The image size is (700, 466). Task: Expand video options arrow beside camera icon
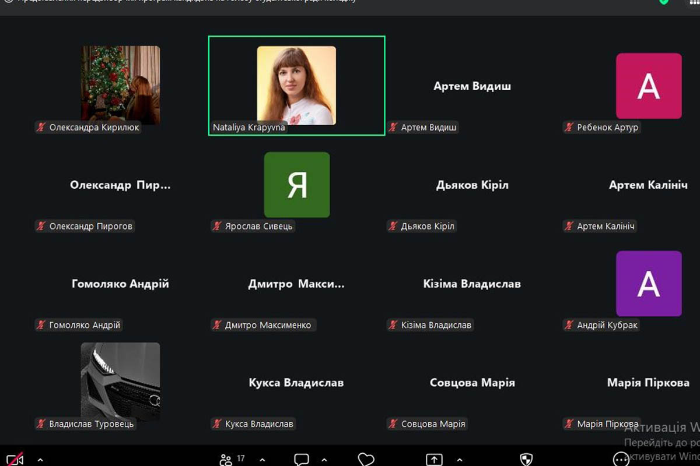[x=40, y=460]
